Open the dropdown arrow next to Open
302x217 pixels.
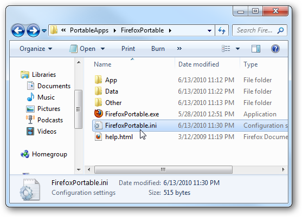coord(103,49)
